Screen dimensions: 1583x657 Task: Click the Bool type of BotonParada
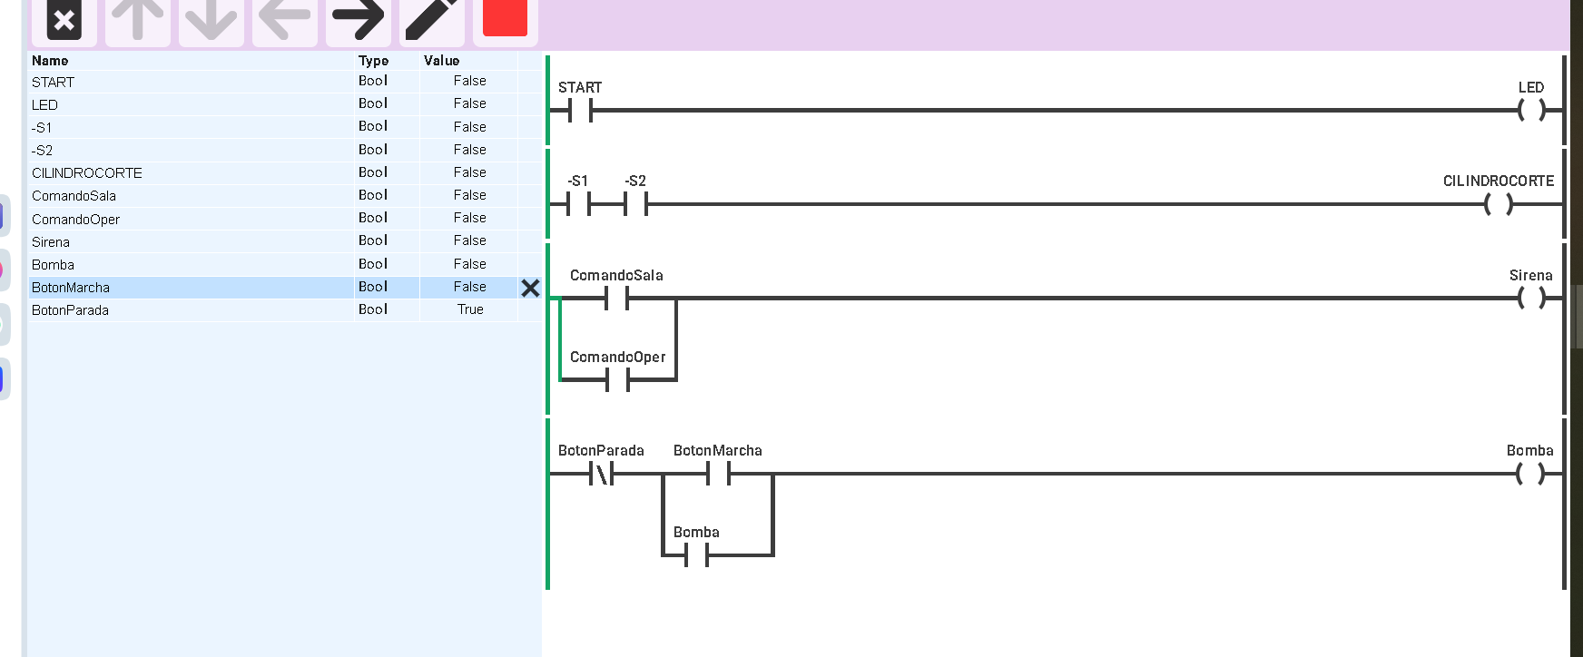[373, 309]
